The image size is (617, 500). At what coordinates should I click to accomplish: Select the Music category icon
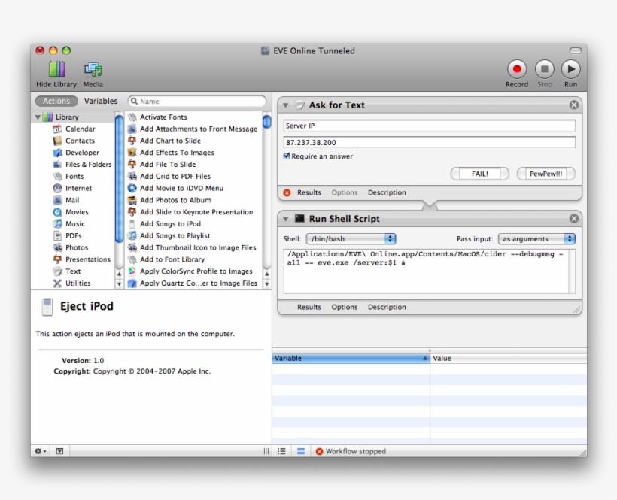[x=57, y=223]
